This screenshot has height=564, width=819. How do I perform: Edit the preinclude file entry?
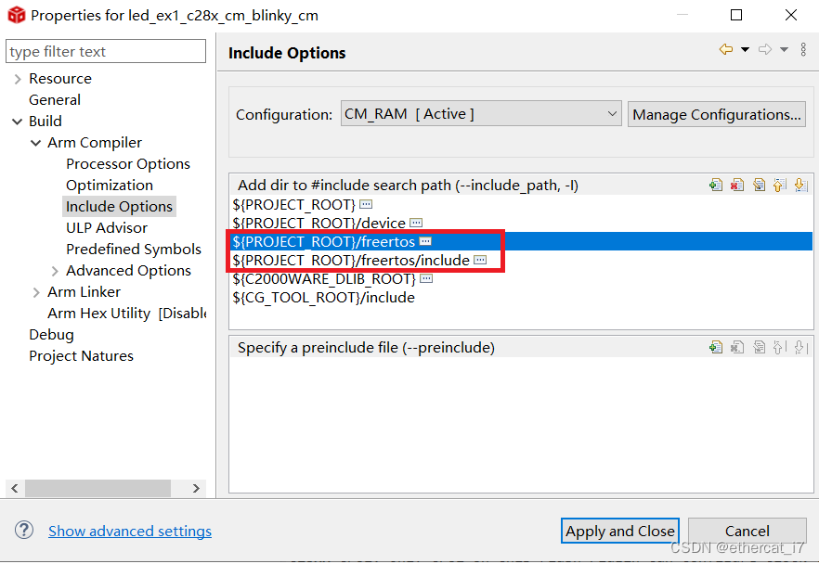(759, 347)
